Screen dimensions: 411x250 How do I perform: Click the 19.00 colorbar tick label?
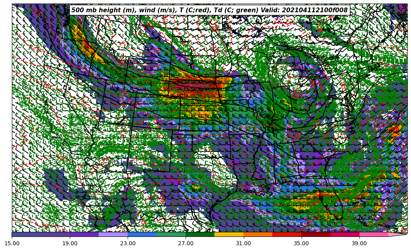70,244
